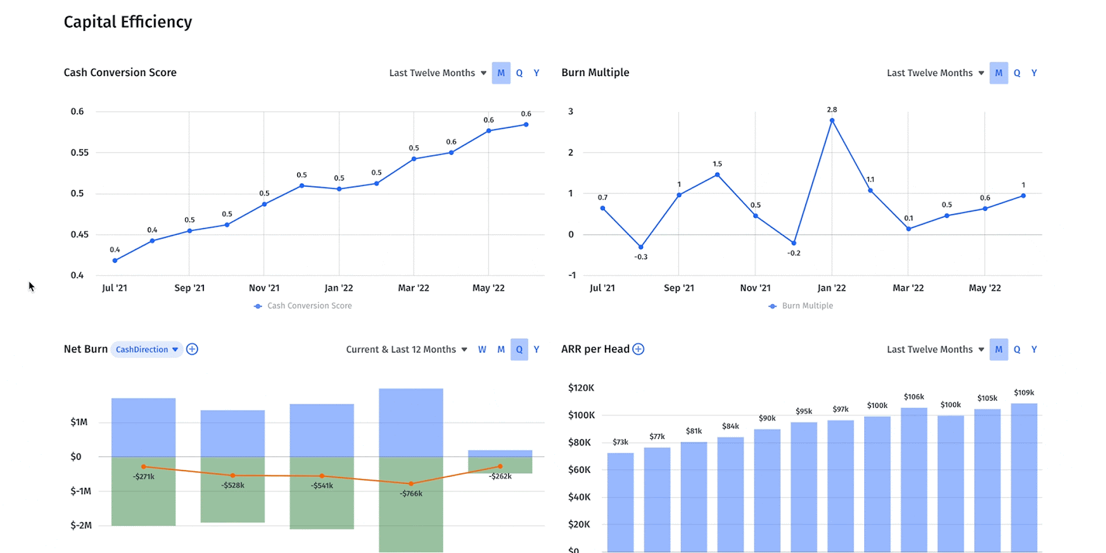Select monthly view for Cash Conversion Score
This screenshot has width=1106, height=553.
(501, 73)
